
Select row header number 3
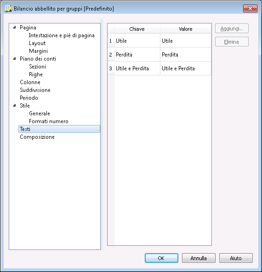tap(111, 68)
